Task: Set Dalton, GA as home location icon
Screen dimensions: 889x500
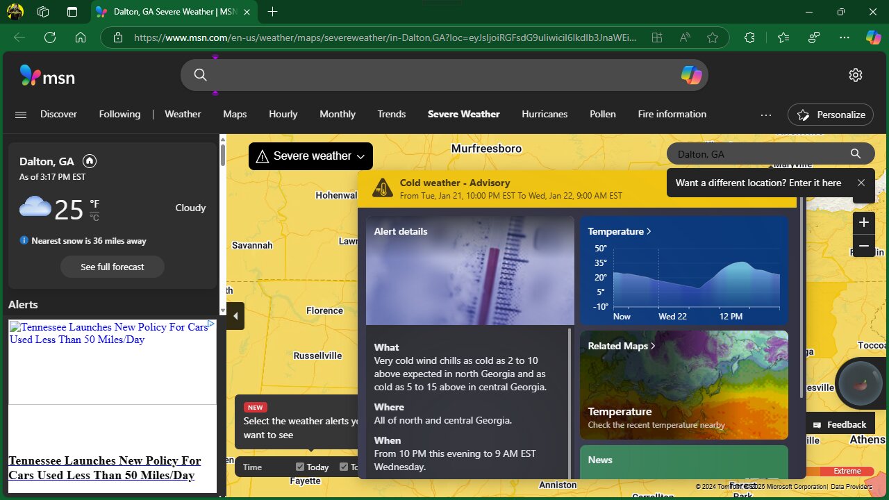Action: tap(89, 161)
